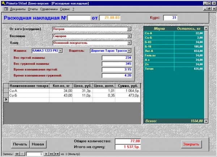This screenshot has height=157, width=217.
Task: Click the sum cell 473,0р.
Action: tap(128, 96)
